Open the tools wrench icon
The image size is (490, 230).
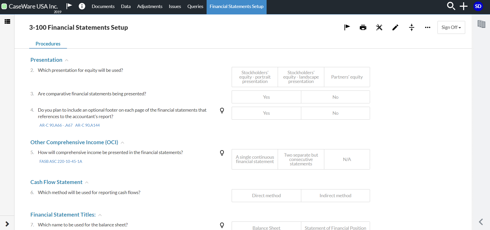[x=379, y=27]
